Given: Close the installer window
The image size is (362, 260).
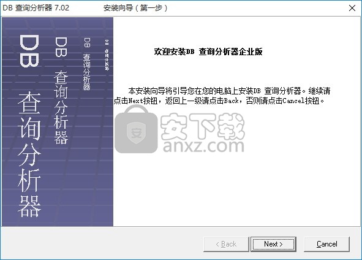Looking at the screenshot, I should click(352, 8).
